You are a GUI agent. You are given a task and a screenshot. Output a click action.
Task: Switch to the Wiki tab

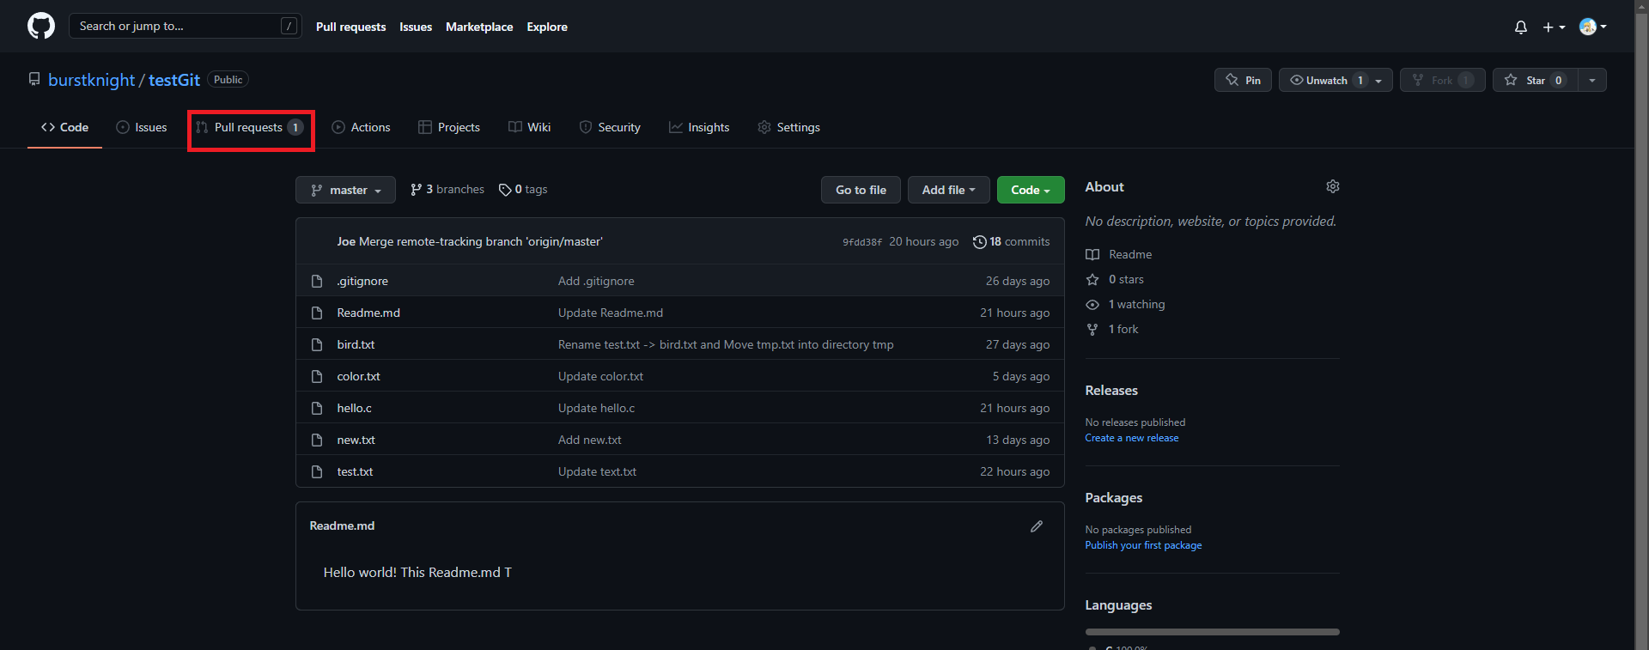click(530, 127)
